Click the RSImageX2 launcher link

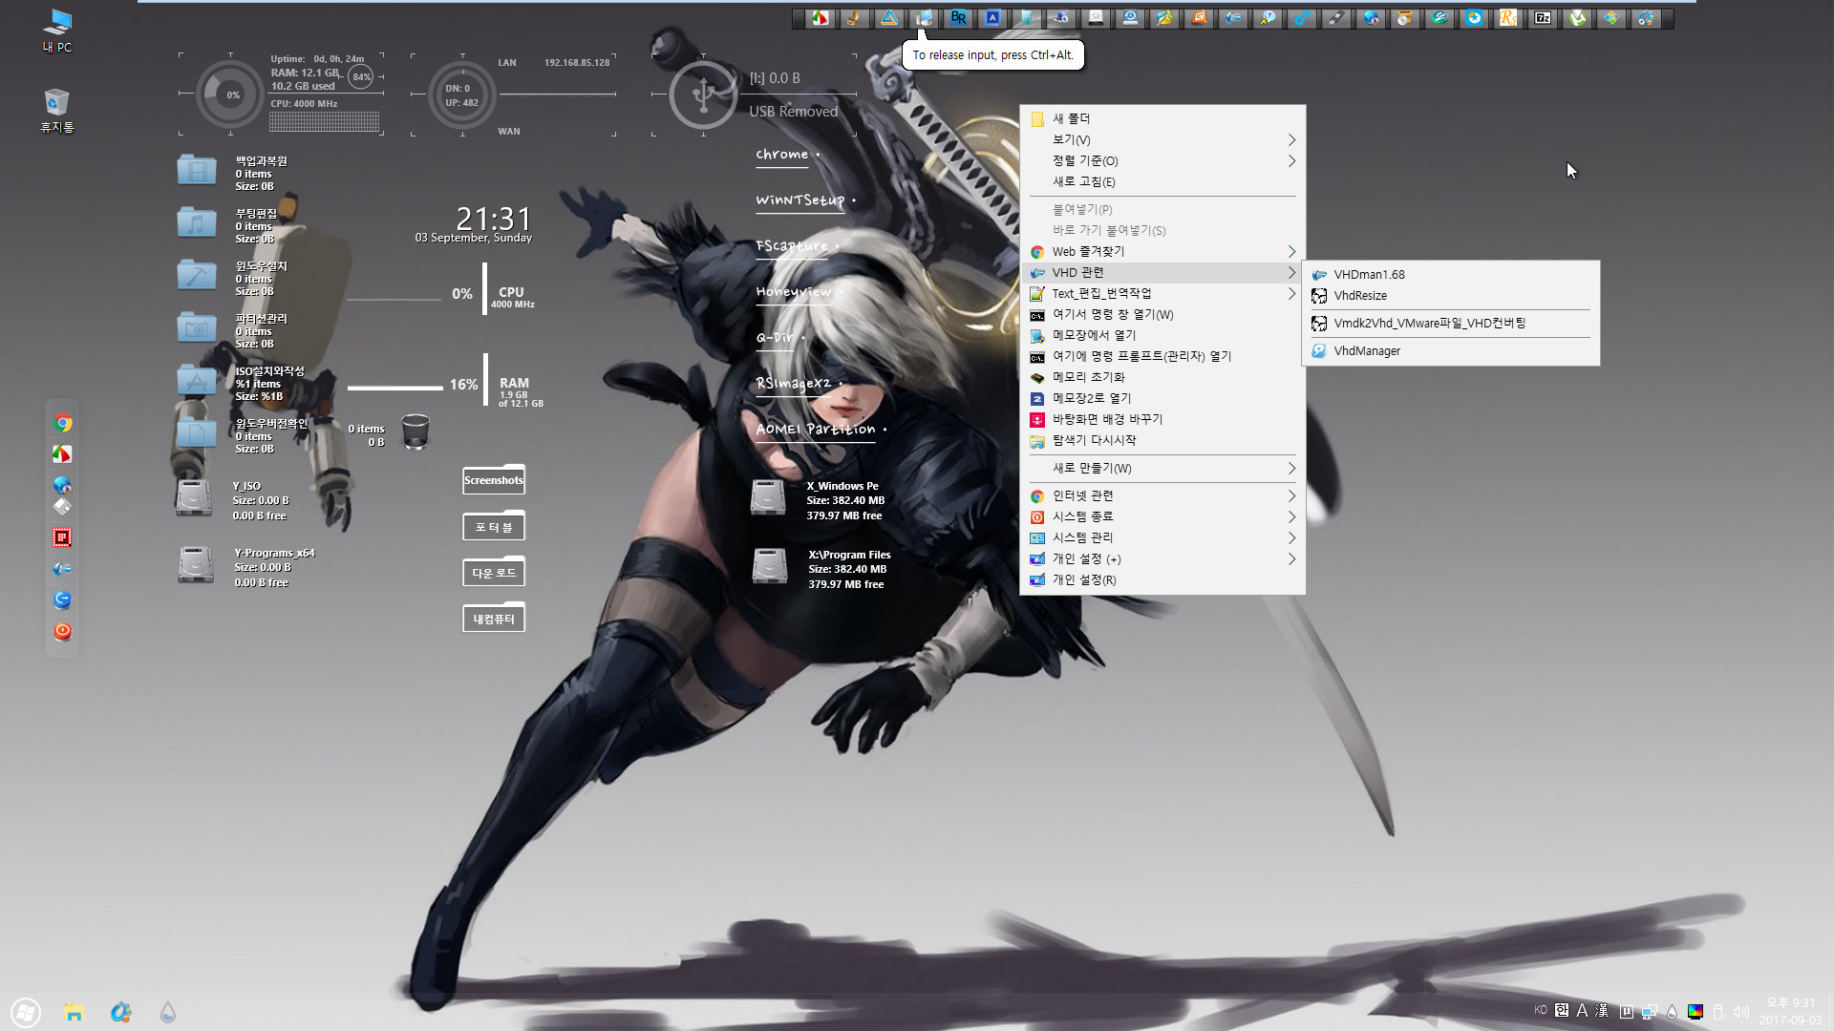(795, 384)
